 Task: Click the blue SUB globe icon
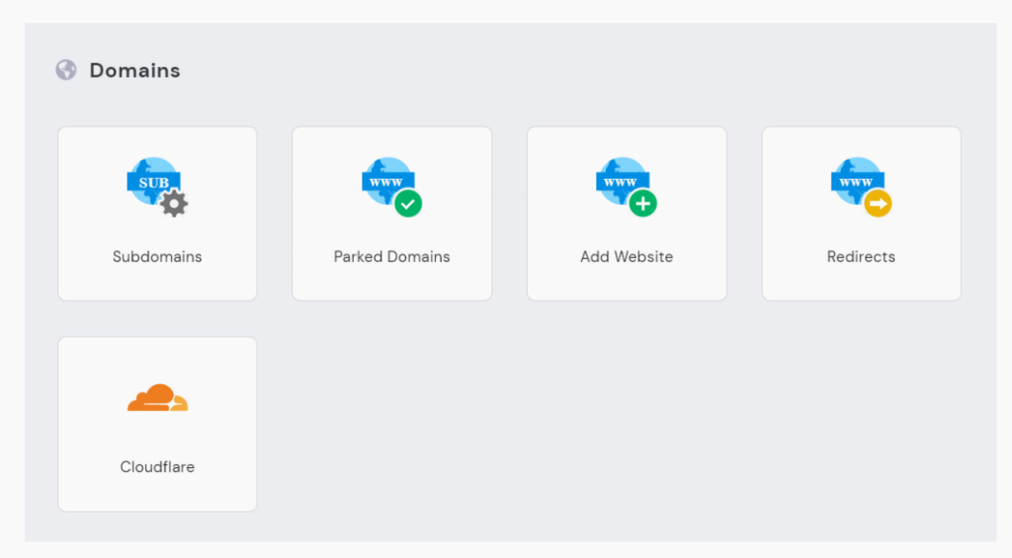click(151, 181)
